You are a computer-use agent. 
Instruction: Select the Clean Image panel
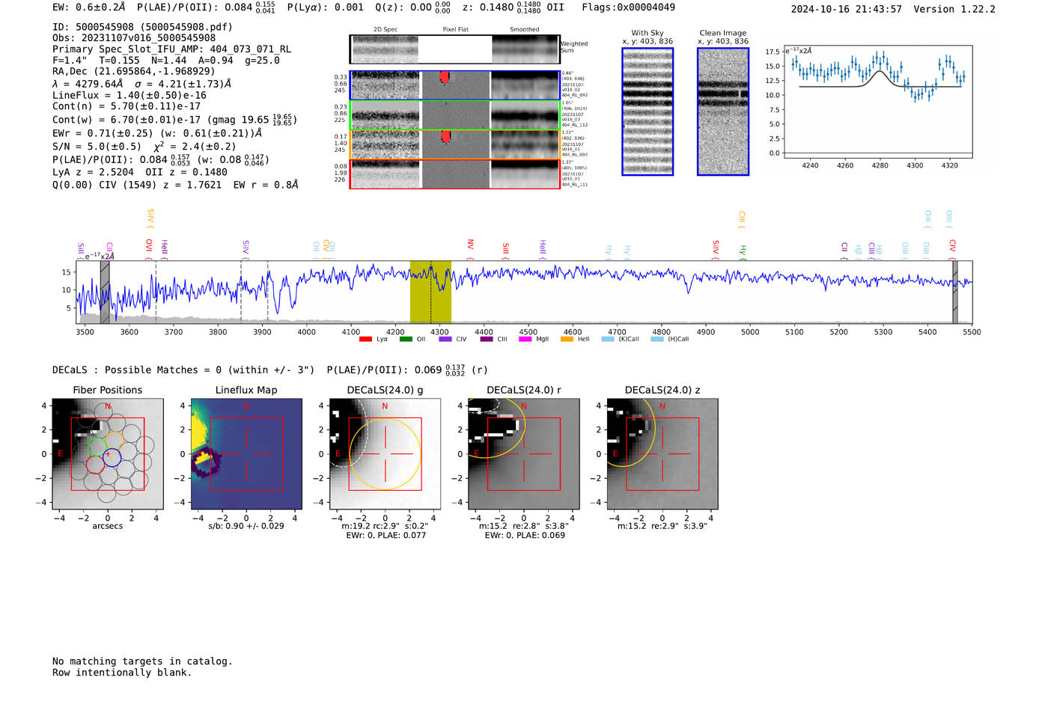point(723,111)
